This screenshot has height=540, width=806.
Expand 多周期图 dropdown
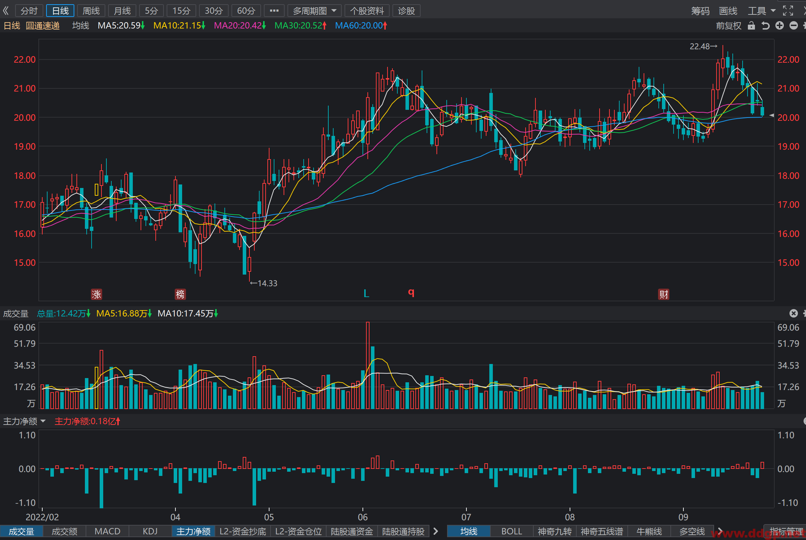coord(315,11)
